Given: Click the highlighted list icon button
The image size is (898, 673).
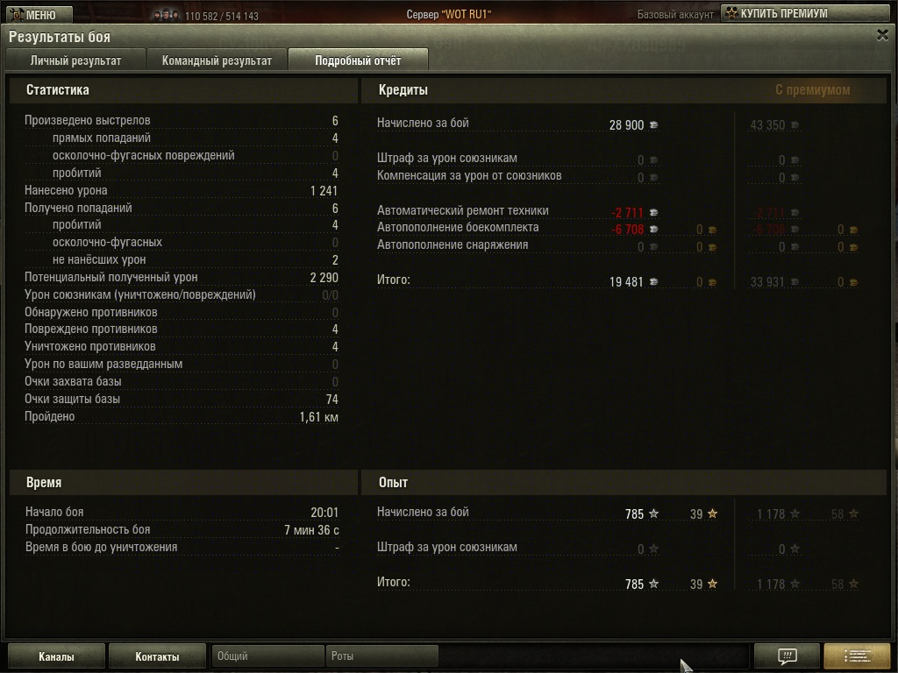Looking at the screenshot, I should pos(857,655).
